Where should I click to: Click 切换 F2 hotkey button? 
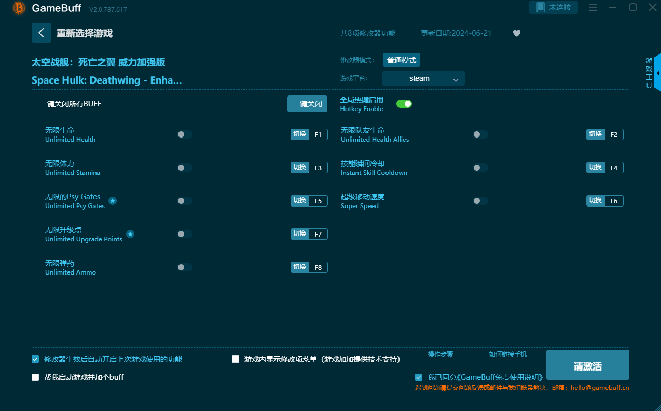tap(605, 134)
